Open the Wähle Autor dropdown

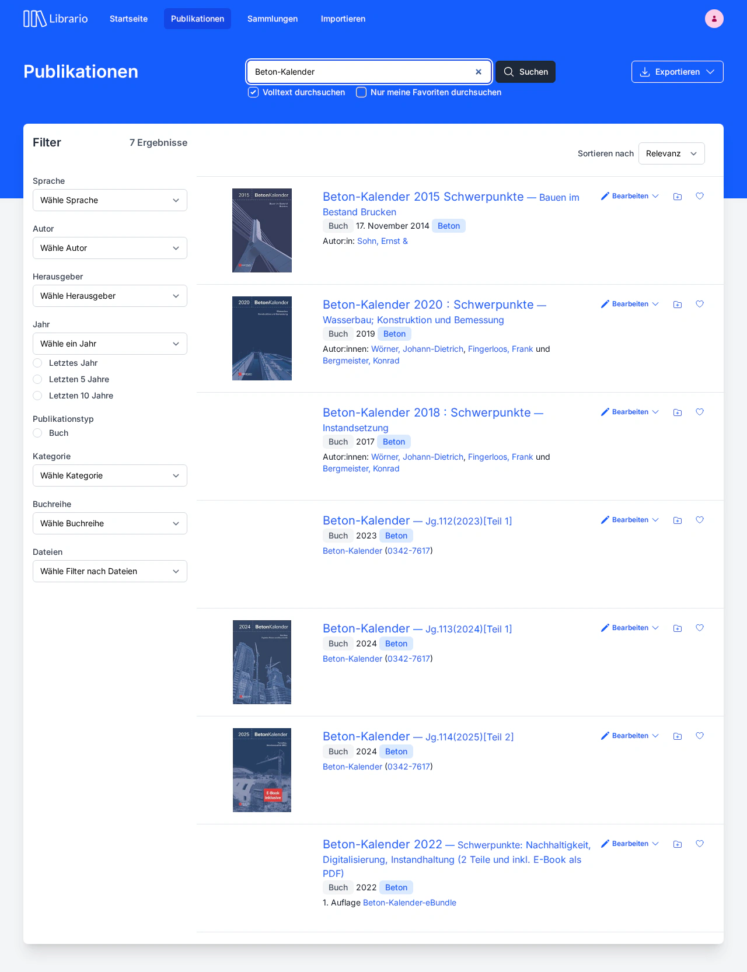[x=110, y=248]
